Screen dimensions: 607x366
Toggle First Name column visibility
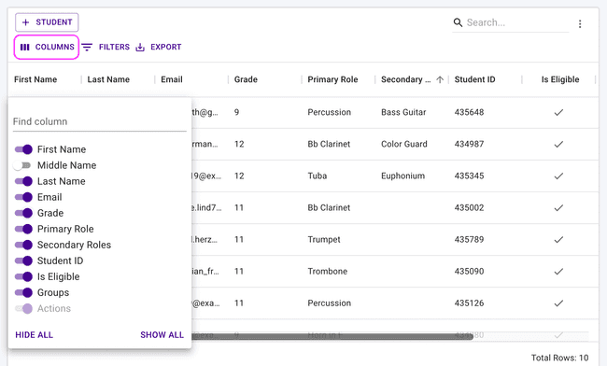23,149
